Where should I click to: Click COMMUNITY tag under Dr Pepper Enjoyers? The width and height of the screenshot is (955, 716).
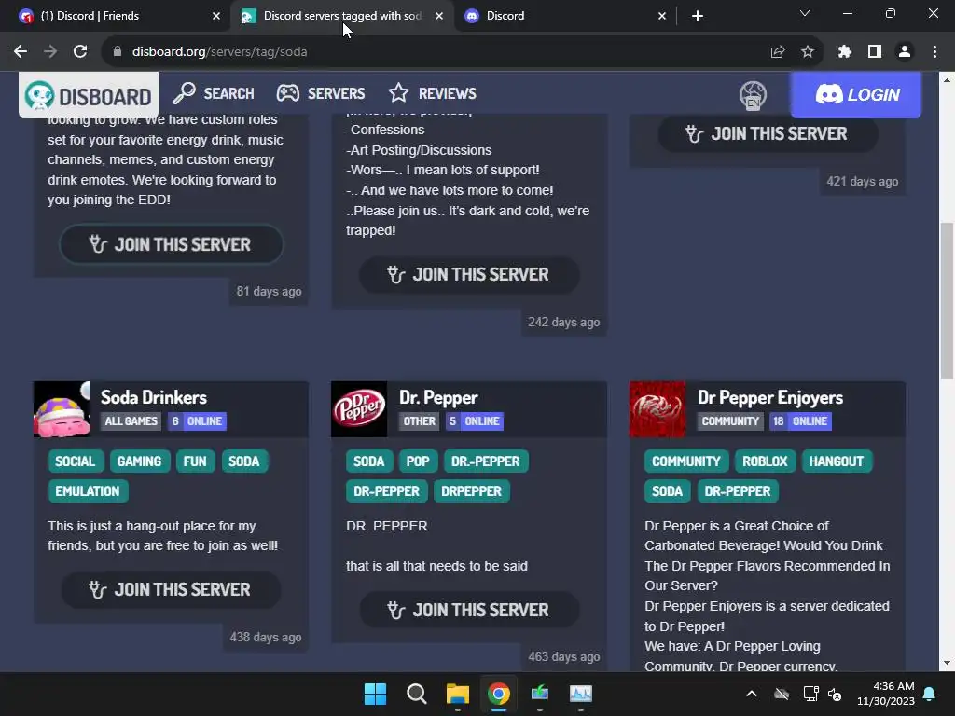pyautogui.click(x=686, y=461)
